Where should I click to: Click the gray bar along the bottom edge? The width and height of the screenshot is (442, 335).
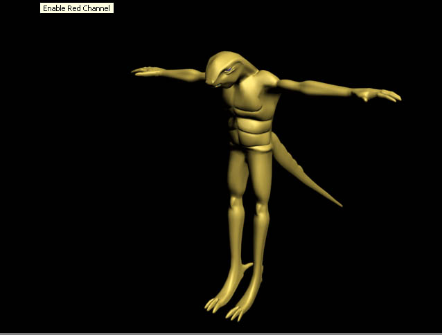pyautogui.click(x=221, y=333)
